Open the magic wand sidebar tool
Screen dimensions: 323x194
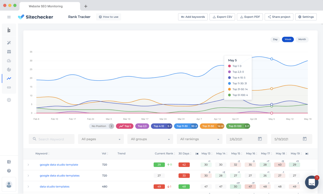pyautogui.click(x=9, y=43)
